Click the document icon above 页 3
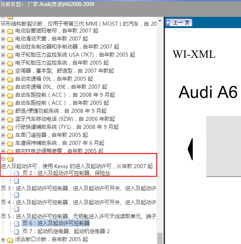The height and width of the screenshot is (244, 241). tap(17, 181)
